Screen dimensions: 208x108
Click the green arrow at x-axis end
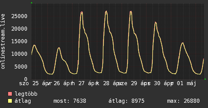coord(205,79)
